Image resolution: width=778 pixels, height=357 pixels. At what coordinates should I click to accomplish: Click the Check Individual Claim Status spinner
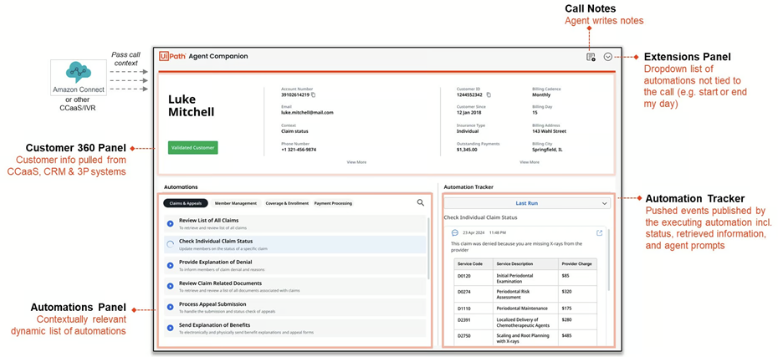pos(170,244)
